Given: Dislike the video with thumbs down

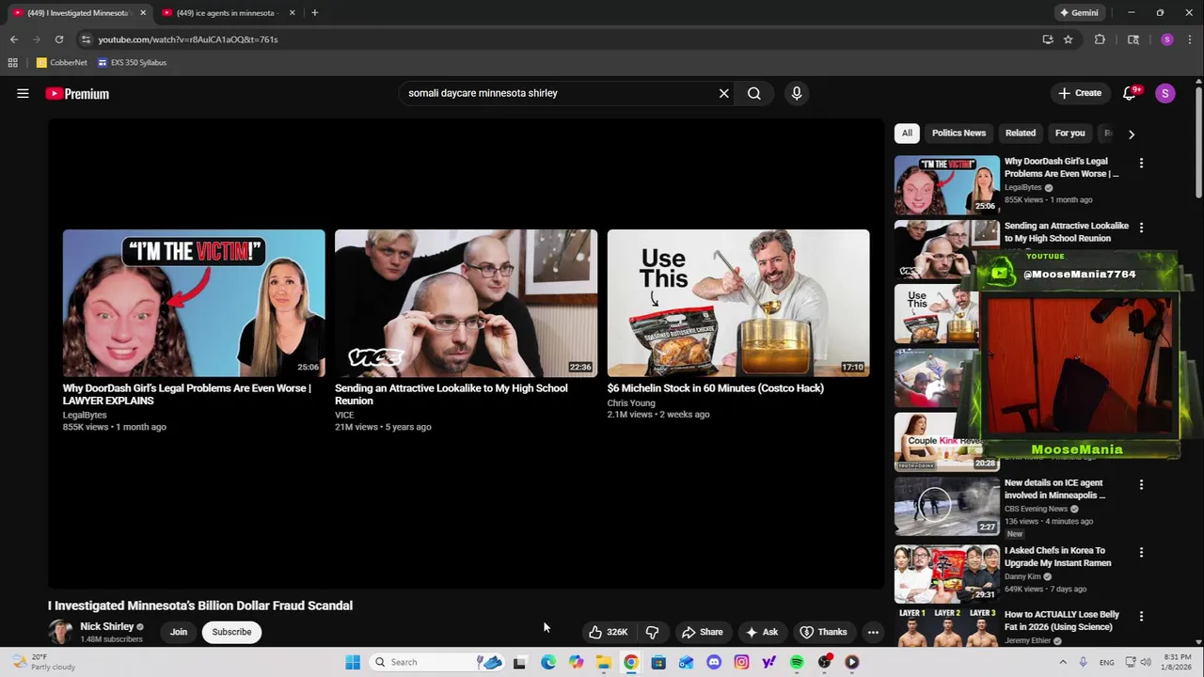Looking at the screenshot, I should click(652, 632).
